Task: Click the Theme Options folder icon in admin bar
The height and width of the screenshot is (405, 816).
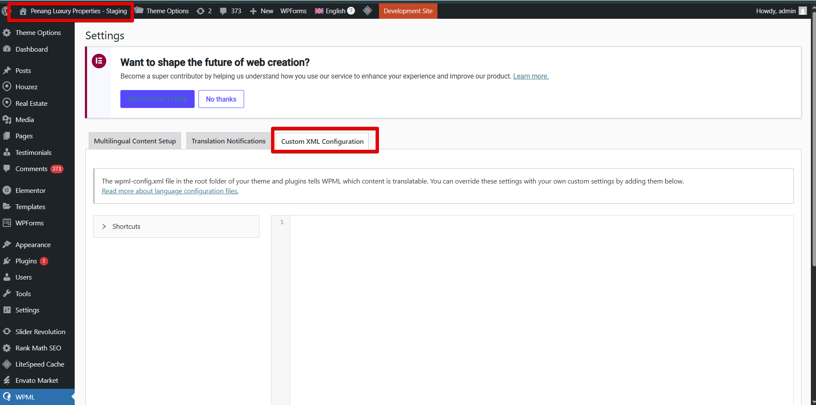Action: [139, 11]
